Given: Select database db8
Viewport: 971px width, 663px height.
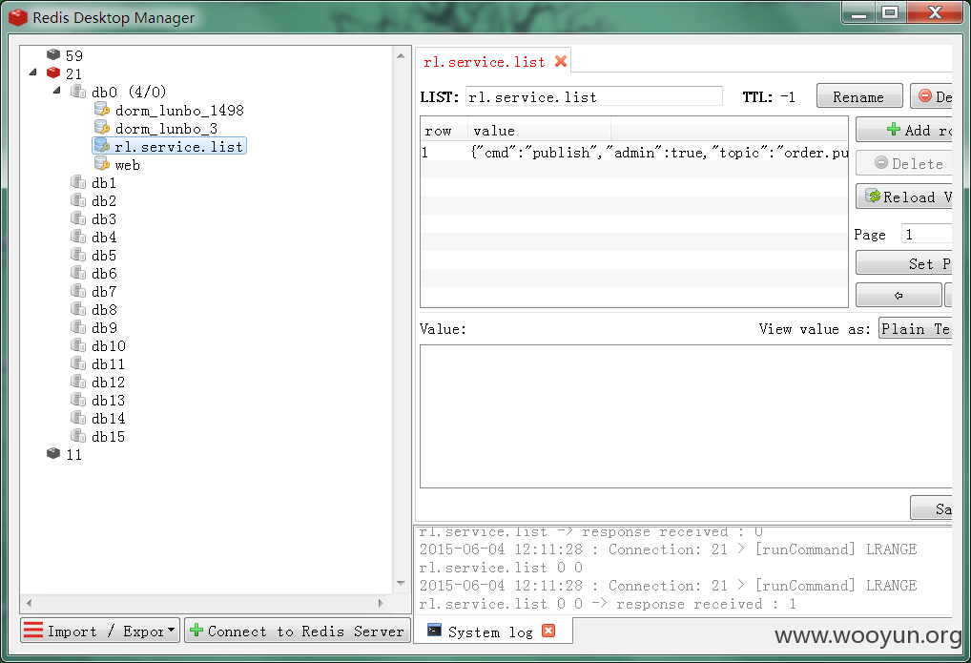Looking at the screenshot, I should pyautogui.click(x=104, y=309).
